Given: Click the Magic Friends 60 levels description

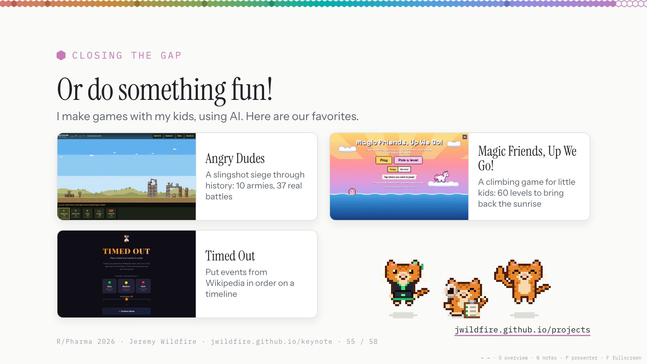Looking at the screenshot, I should tap(526, 193).
